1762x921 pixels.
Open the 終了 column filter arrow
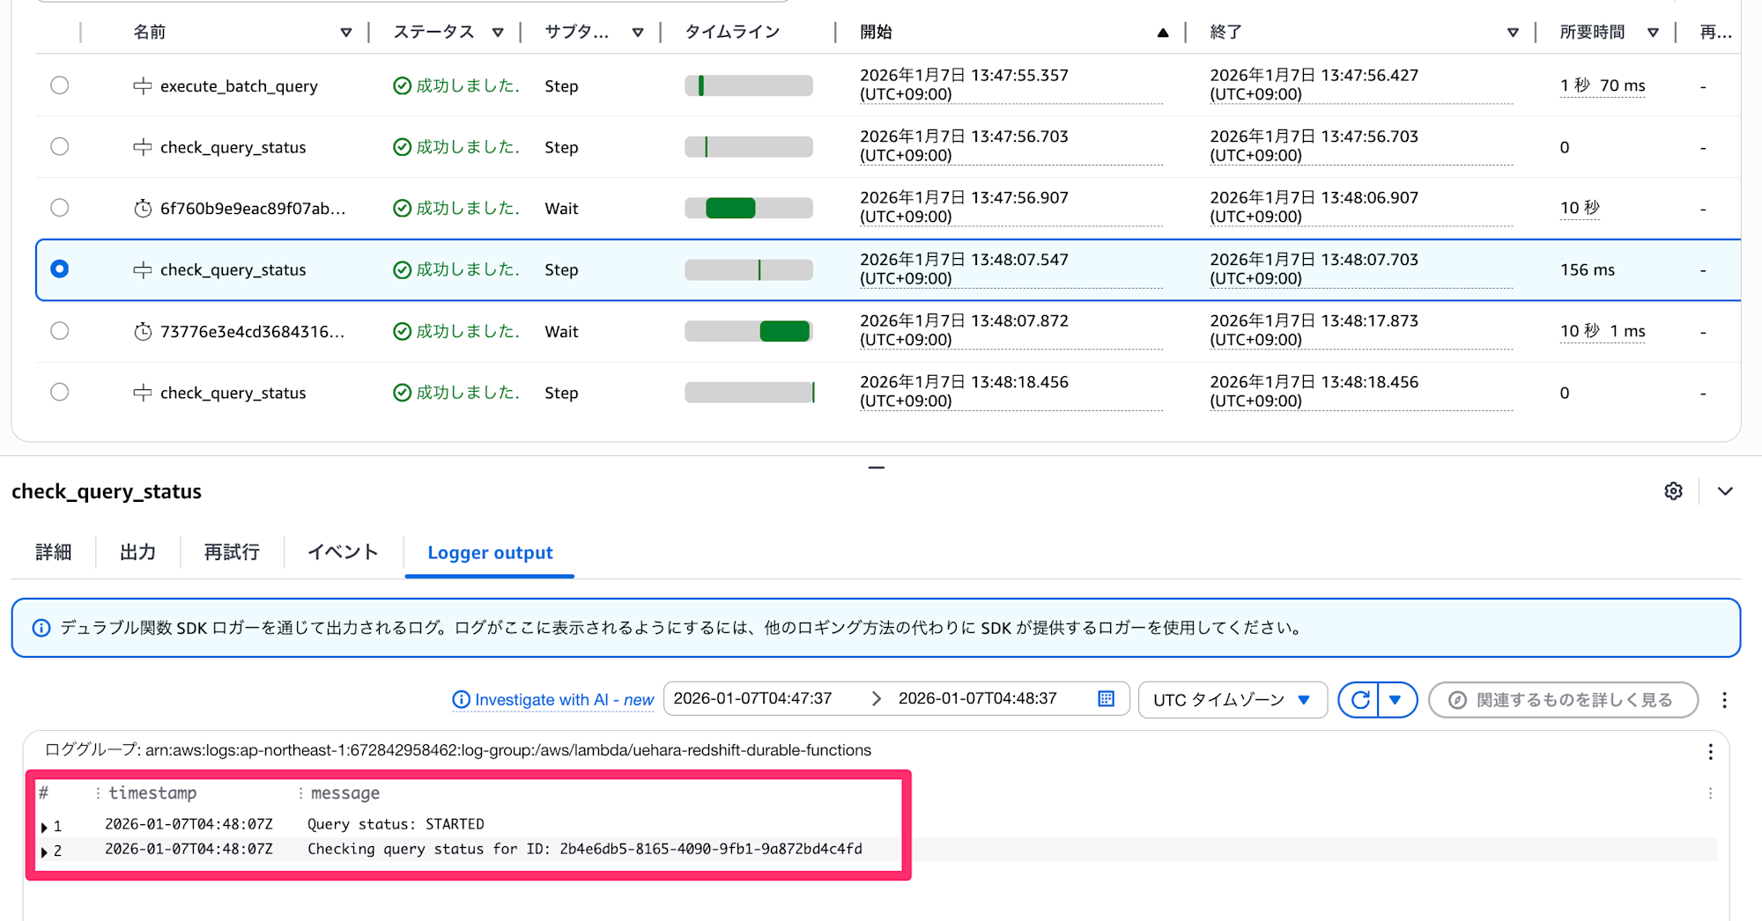click(1513, 33)
